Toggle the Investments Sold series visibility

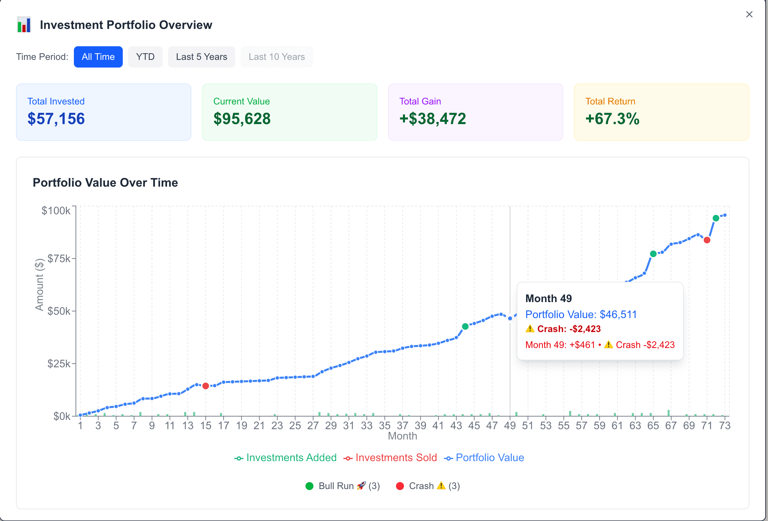point(396,457)
